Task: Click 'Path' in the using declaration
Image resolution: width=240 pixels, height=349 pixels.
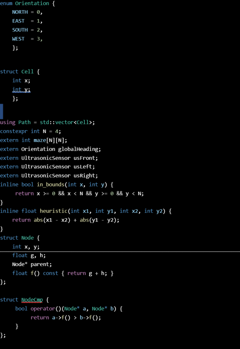Action: tap(25, 122)
